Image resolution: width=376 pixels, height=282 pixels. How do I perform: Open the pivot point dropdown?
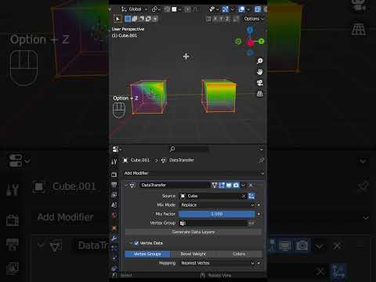click(x=156, y=9)
